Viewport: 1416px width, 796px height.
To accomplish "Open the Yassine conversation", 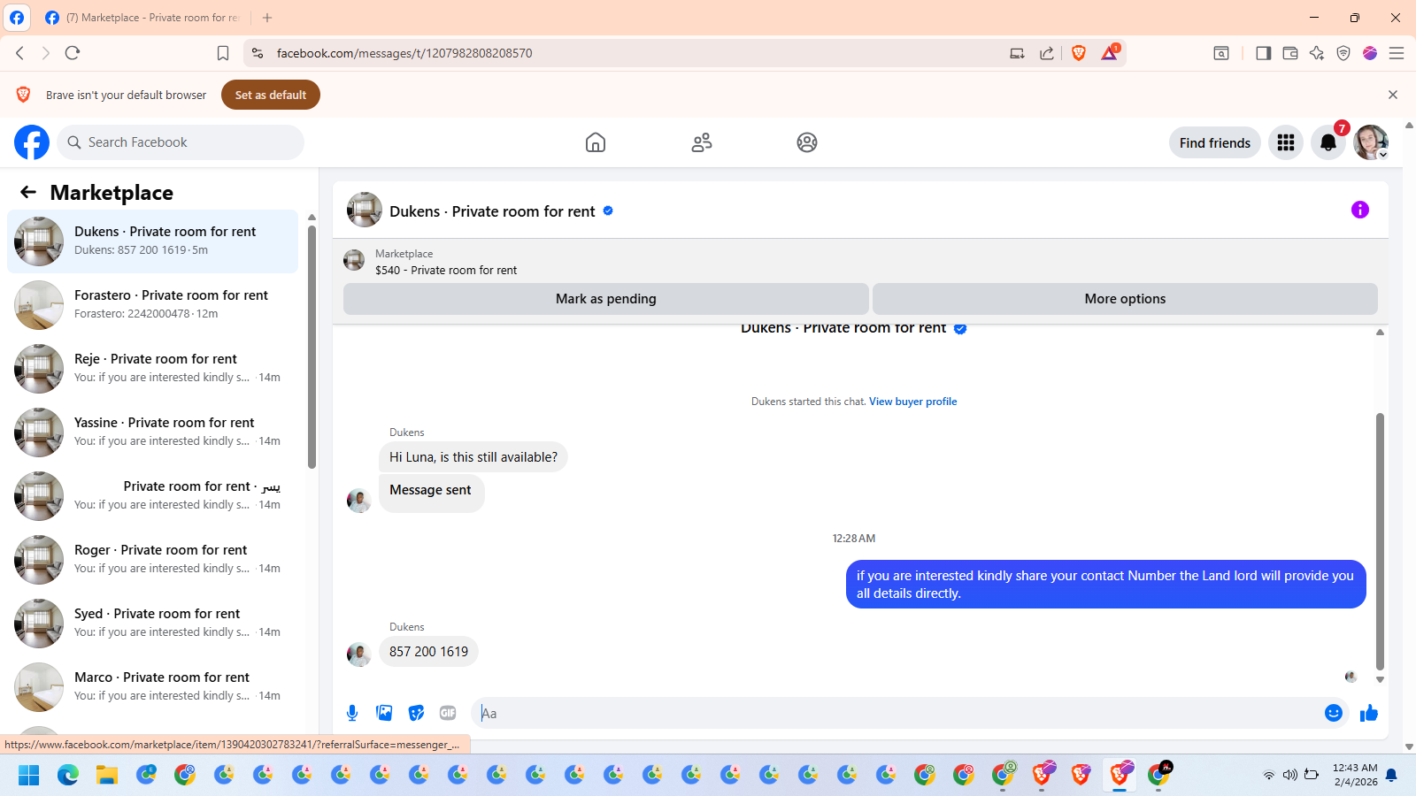I will [x=152, y=432].
